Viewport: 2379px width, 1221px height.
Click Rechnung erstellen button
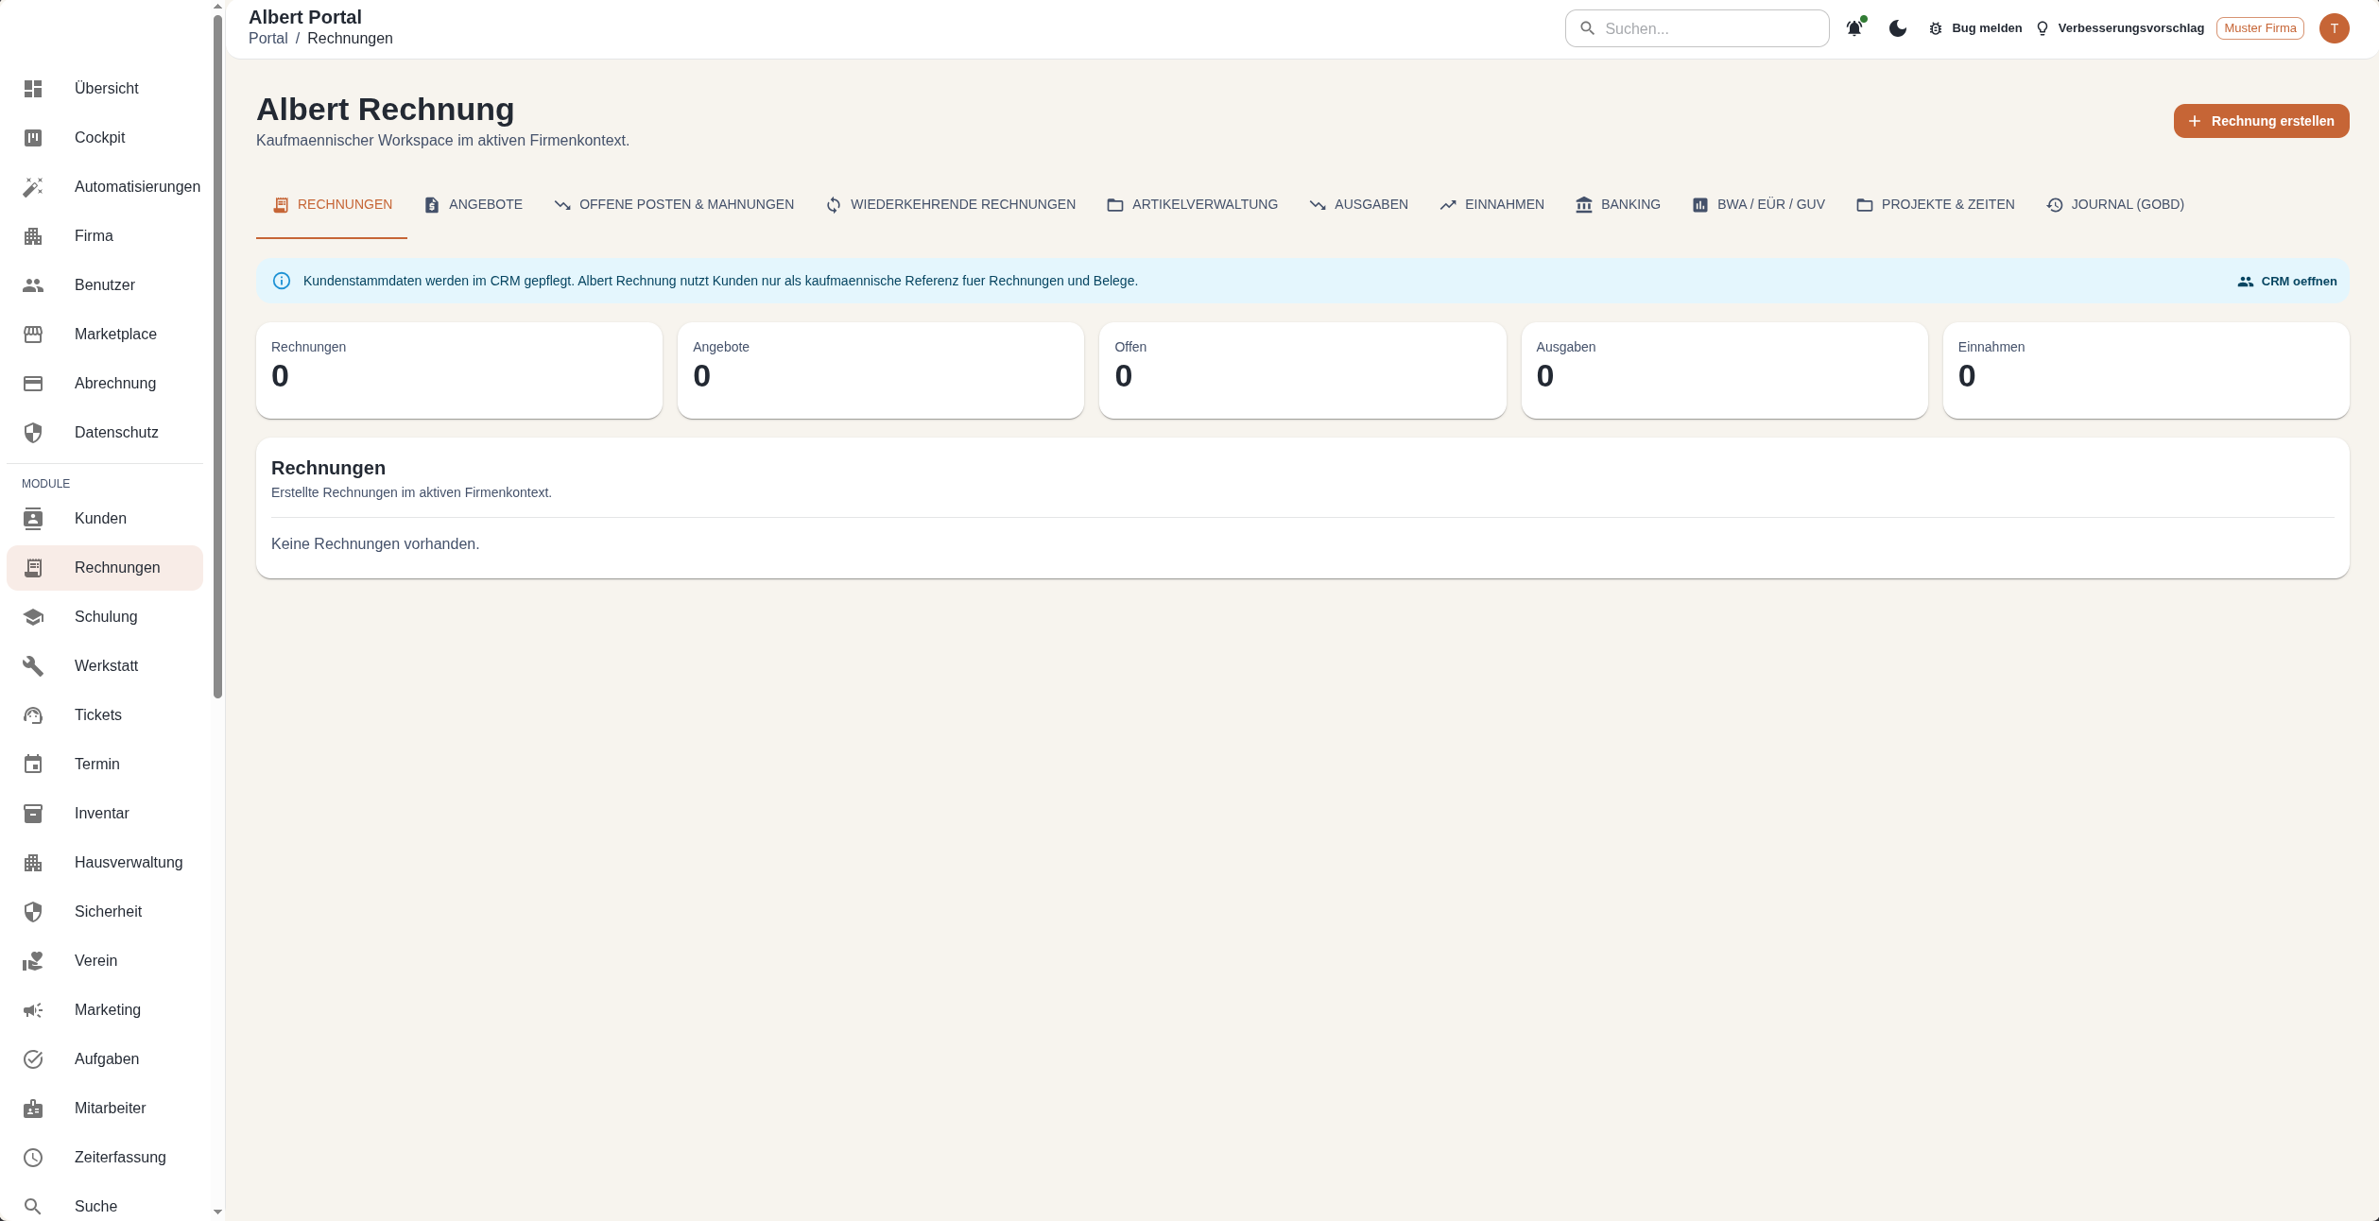[2261, 121]
